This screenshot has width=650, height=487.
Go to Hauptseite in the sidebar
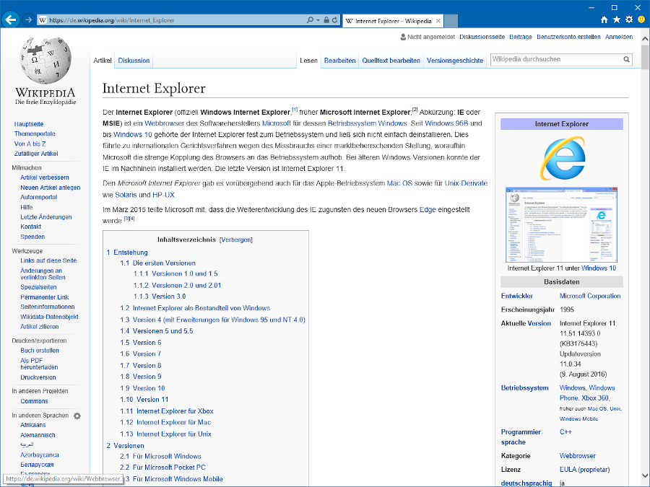pos(29,124)
